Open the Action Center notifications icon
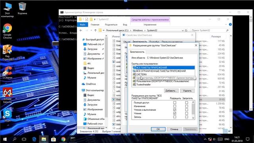Viewport: 254px width, 143px height. tap(248, 139)
